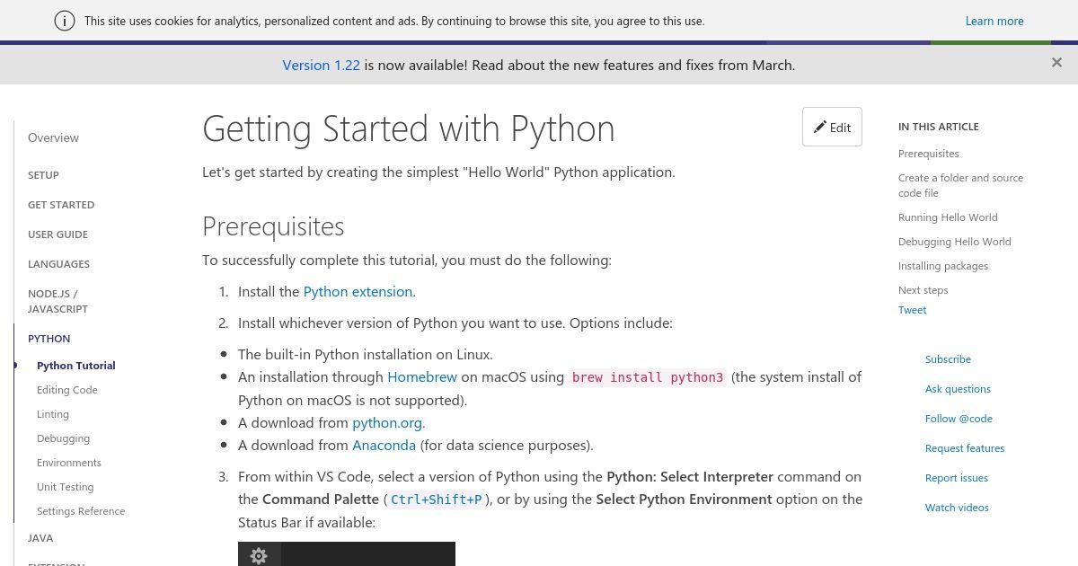Open the Debugging page in sidebar
The image size is (1078, 566).
click(x=63, y=438)
